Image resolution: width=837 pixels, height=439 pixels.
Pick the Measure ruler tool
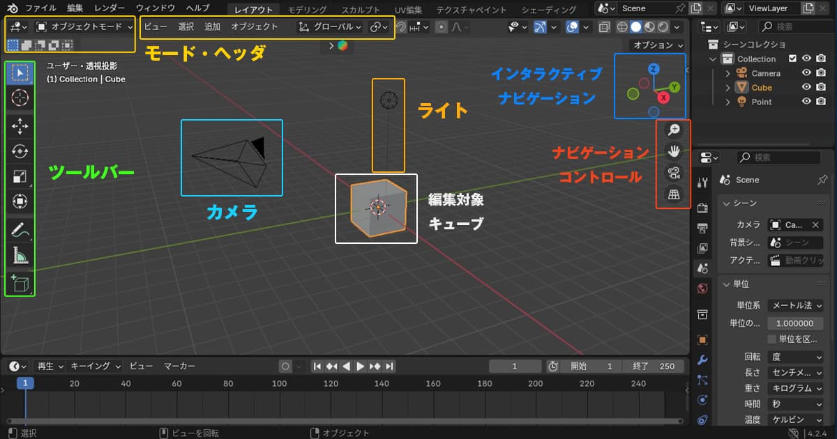click(20, 256)
